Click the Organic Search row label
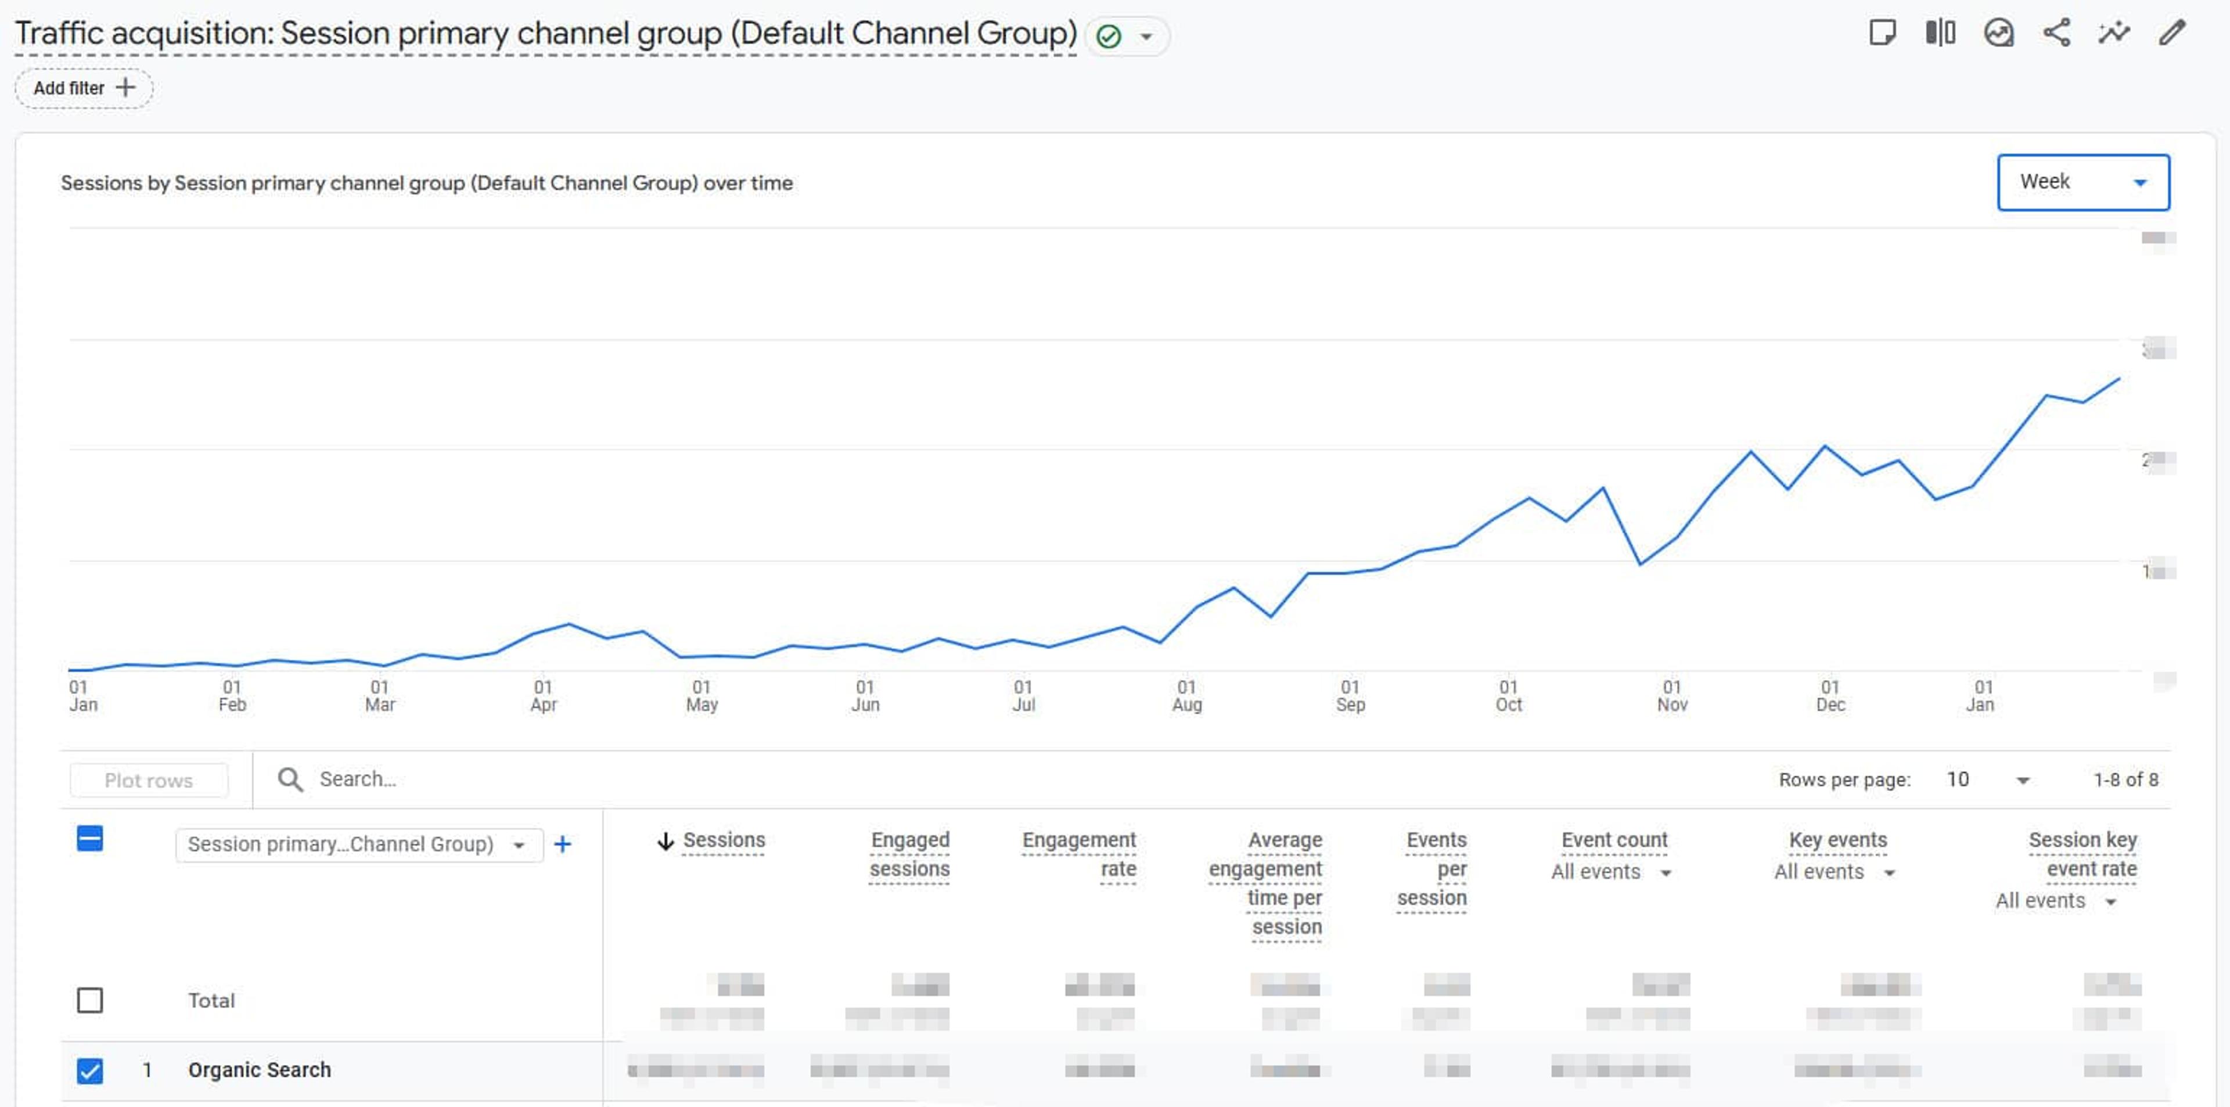The width and height of the screenshot is (2230, 1107). pos(260,1070)
